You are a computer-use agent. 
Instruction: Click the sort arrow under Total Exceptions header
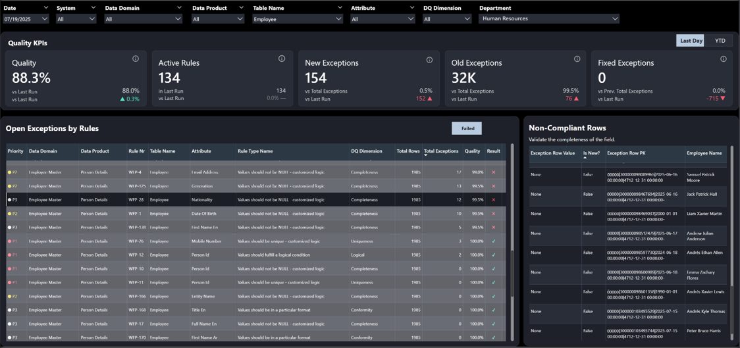tap(426, 156)
